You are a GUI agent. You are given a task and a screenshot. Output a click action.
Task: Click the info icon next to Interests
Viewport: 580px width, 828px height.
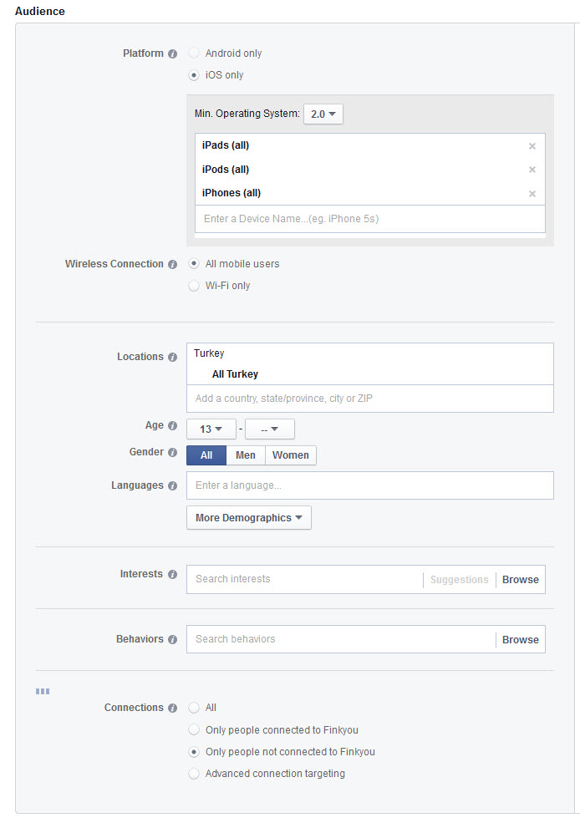[x=172, y=575]
